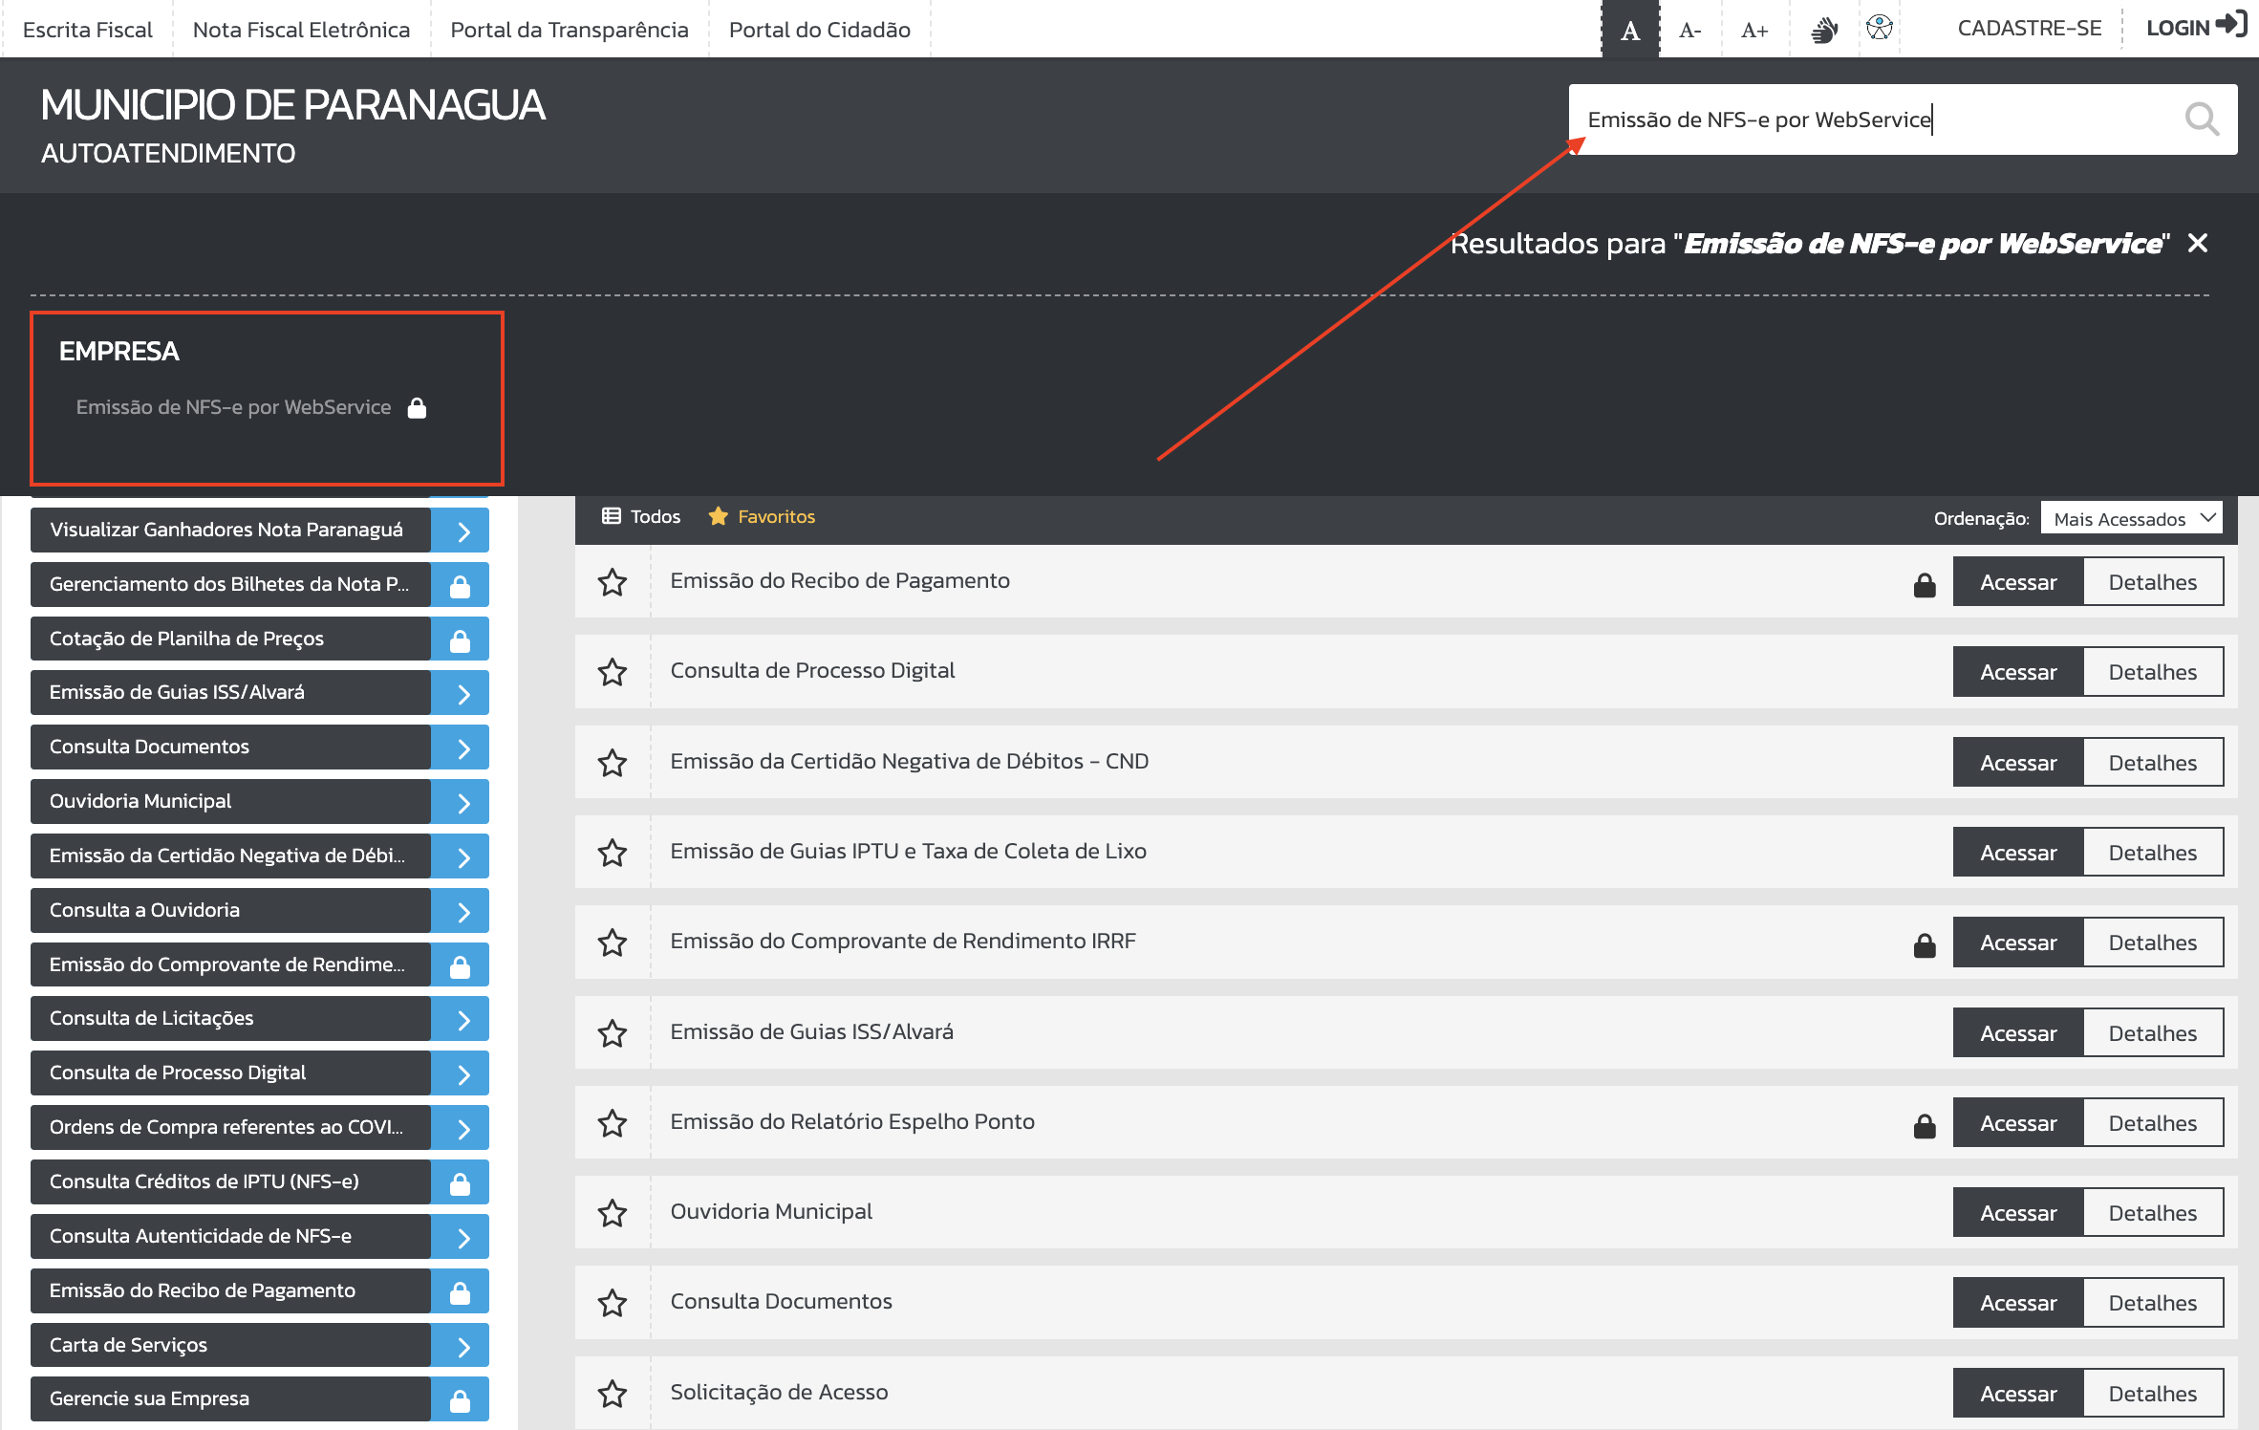The width and height of the screenshot is (2259, 1430).
Task: Star the Ouvidoria Municipal service row
Action: [613, 1213]
